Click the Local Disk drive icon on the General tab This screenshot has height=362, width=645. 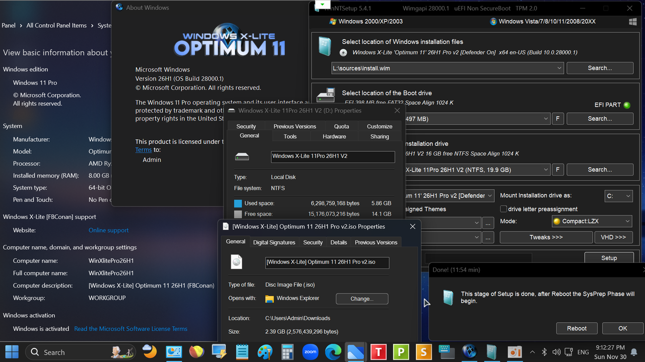pyautogui.click(x=242, y=156)
